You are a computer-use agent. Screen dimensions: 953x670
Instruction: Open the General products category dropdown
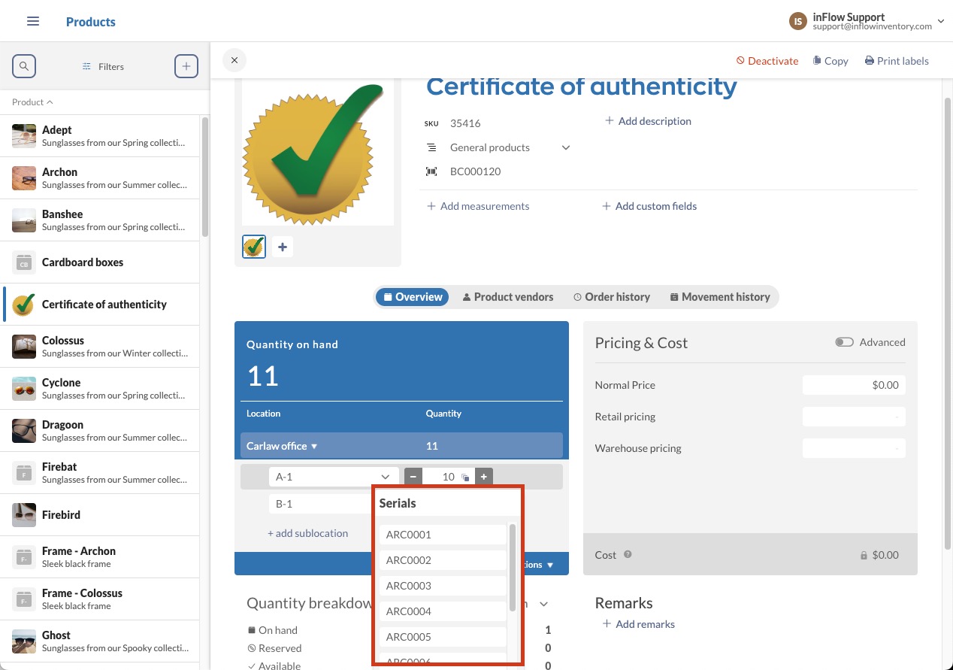point(564,147)
